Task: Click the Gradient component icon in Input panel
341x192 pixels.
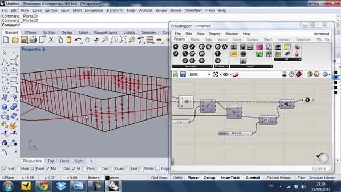Action: [x=259, y=47]
